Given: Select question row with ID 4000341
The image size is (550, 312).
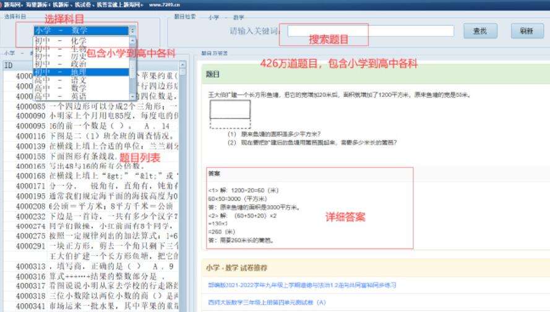Looking at the screenshot, I should coord(93,305).
